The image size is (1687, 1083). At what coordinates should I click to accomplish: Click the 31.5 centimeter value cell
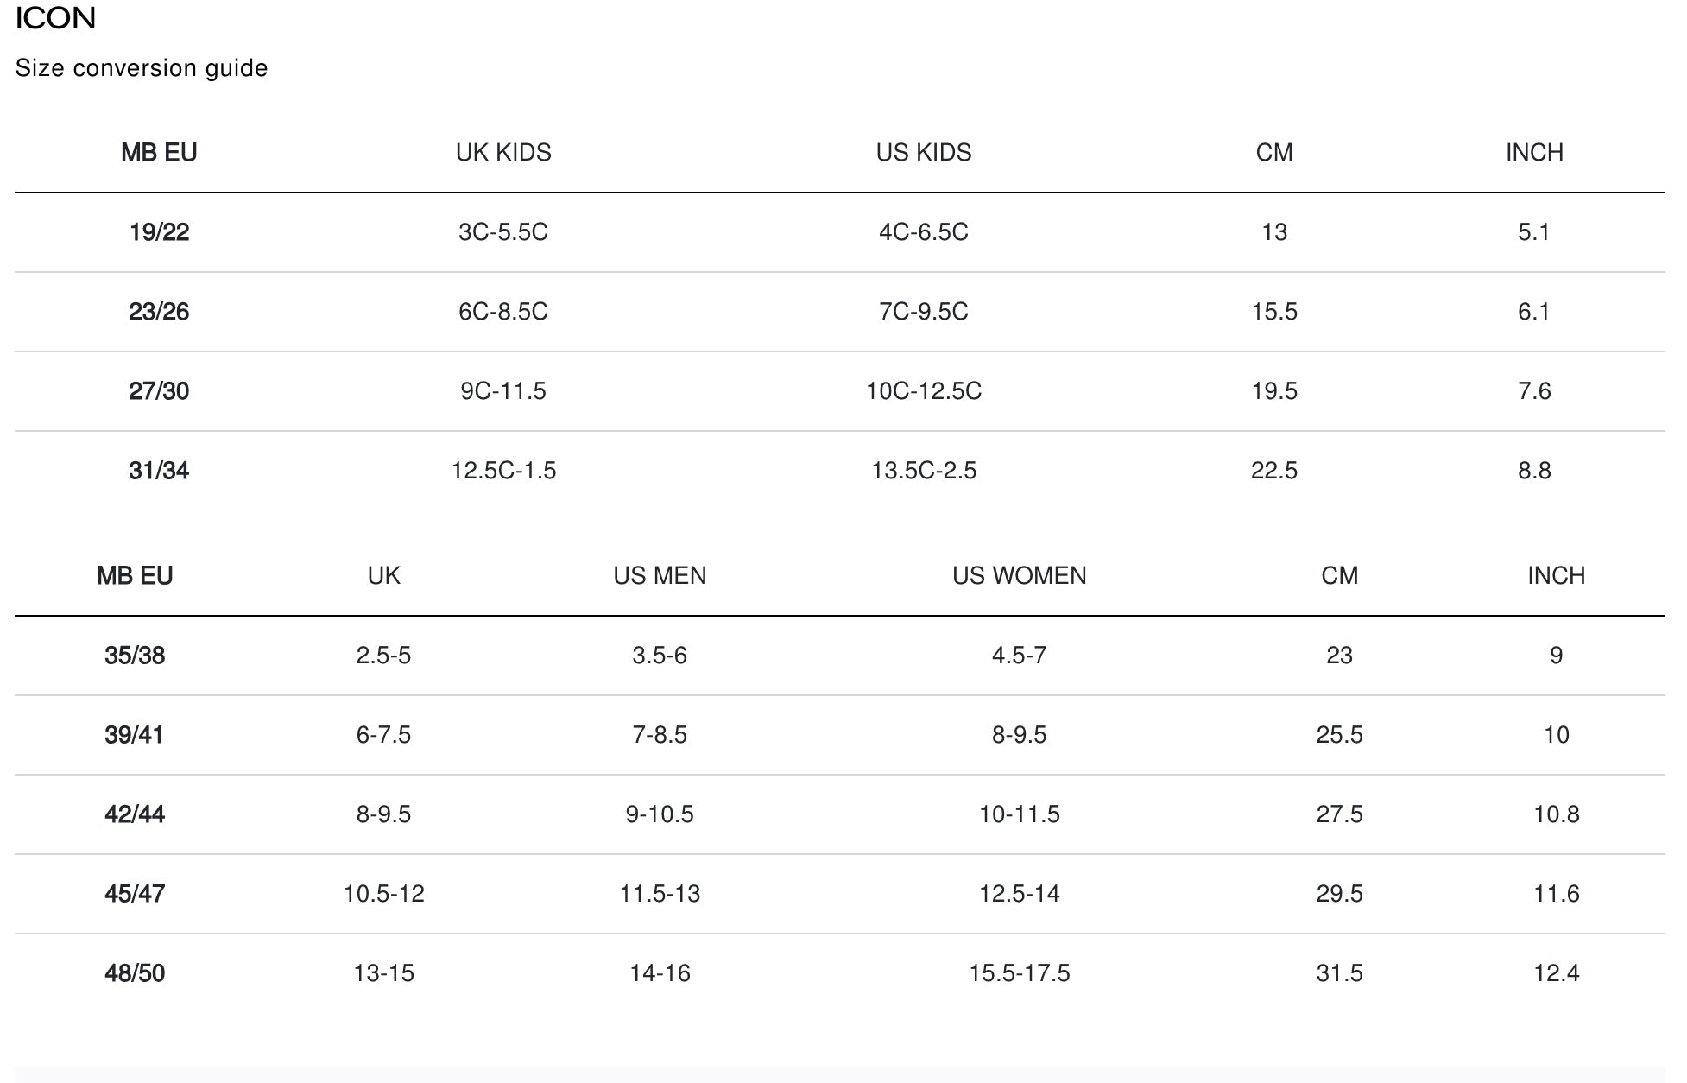pyautogui.click(x=1339, y=973)
